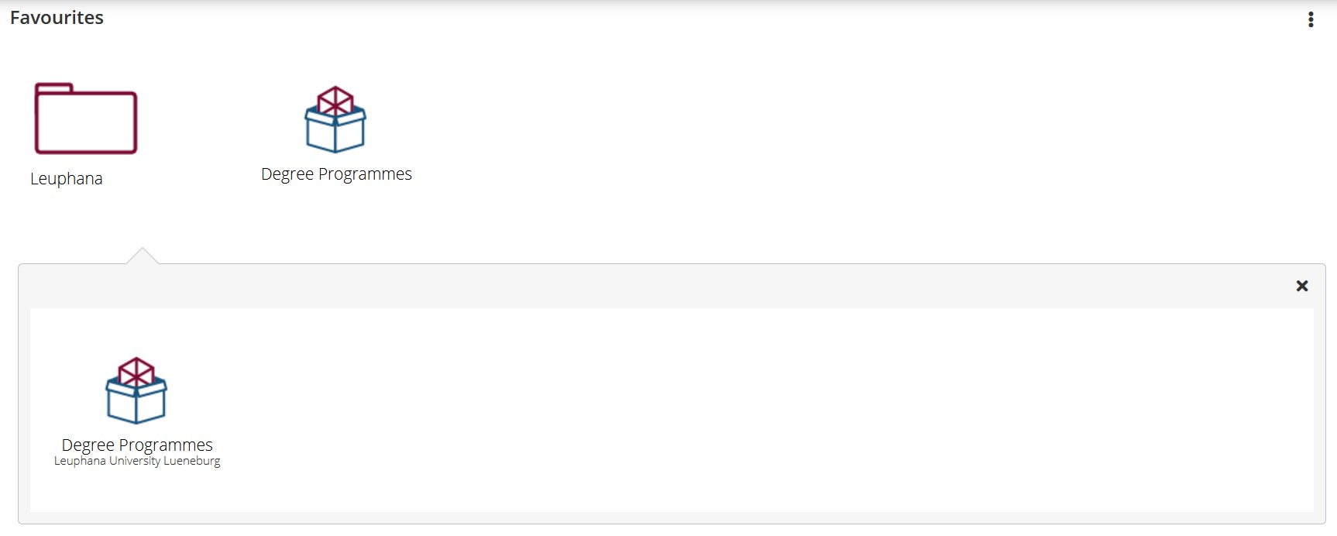Viewport: 1337px width, 536px height.
Task: Open the Leuphana folder icon
Action: point(86,119)
